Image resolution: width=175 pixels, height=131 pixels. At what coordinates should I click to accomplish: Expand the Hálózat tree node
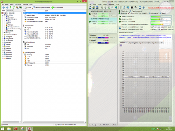(x=3, y=44)
